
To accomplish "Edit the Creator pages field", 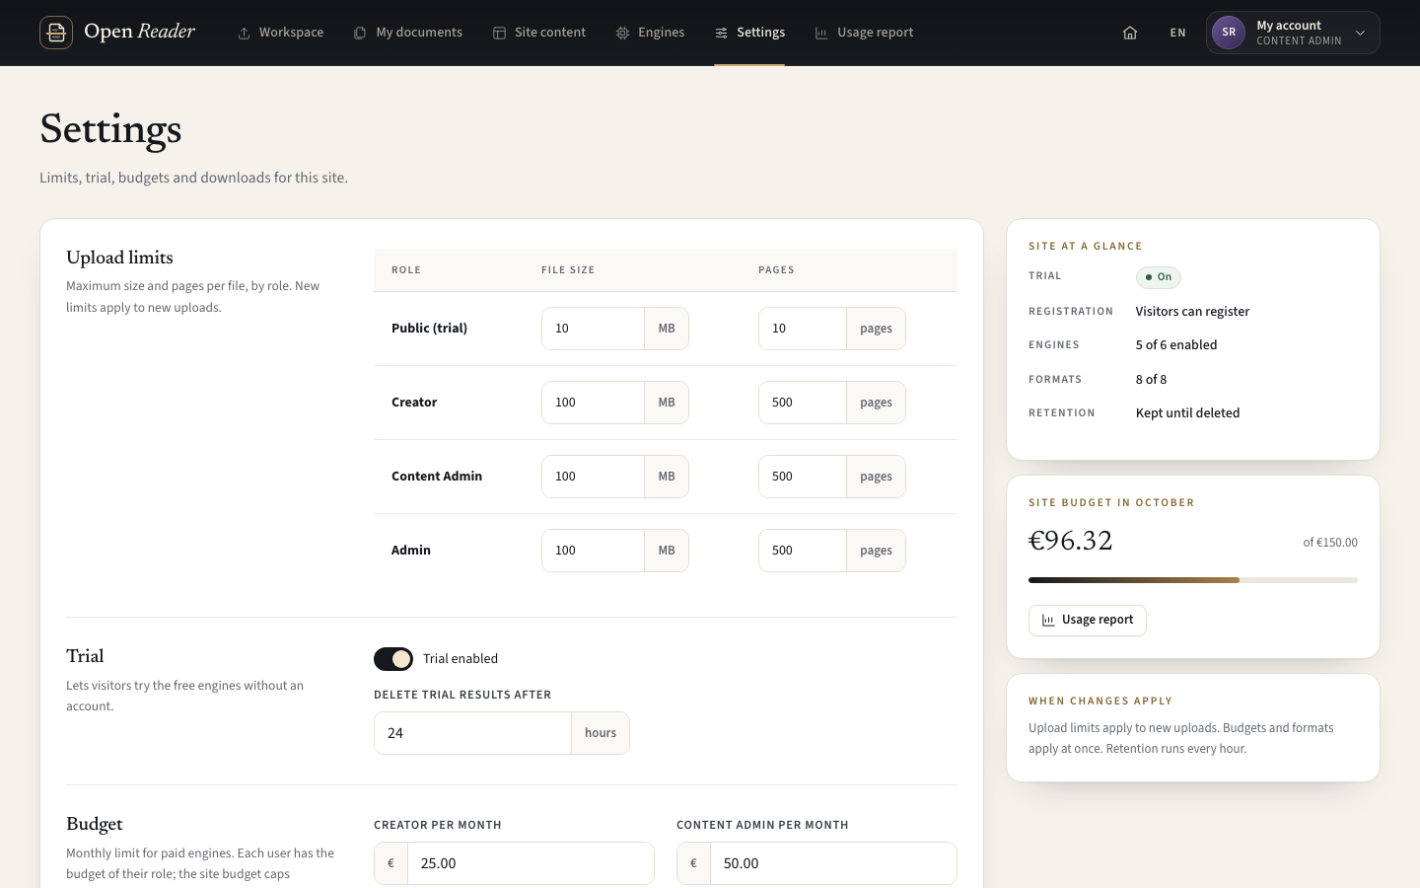I will 803,403.
